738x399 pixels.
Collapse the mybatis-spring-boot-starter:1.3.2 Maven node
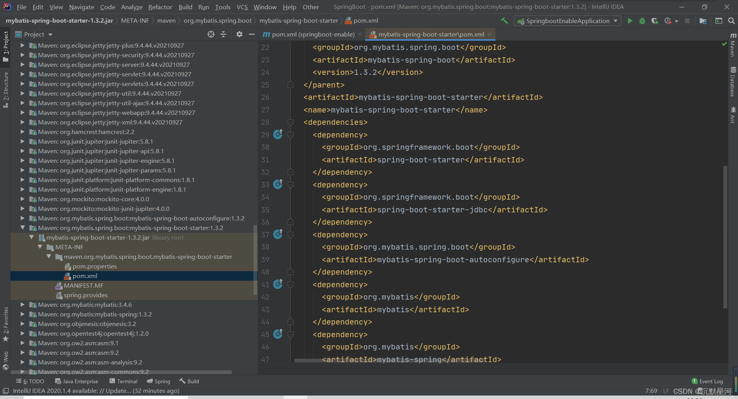tap(22, 228)
